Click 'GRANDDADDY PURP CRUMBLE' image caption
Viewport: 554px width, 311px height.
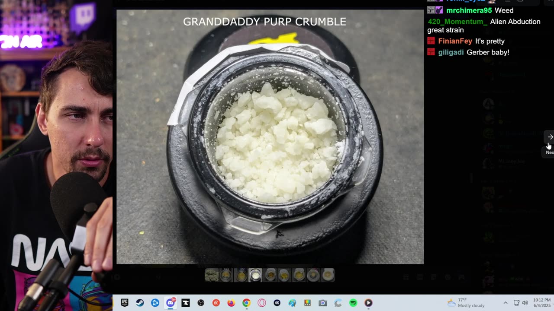click(264, 22)
